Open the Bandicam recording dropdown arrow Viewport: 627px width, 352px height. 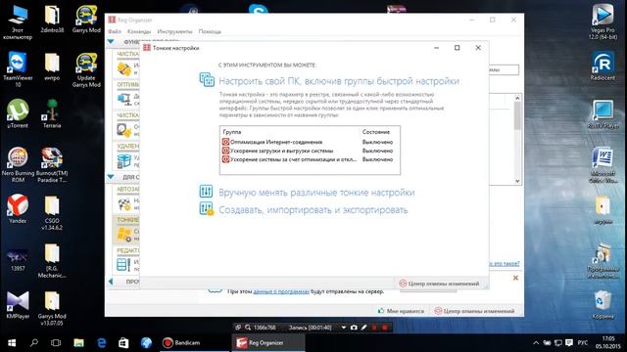click(x=343, y=328)
